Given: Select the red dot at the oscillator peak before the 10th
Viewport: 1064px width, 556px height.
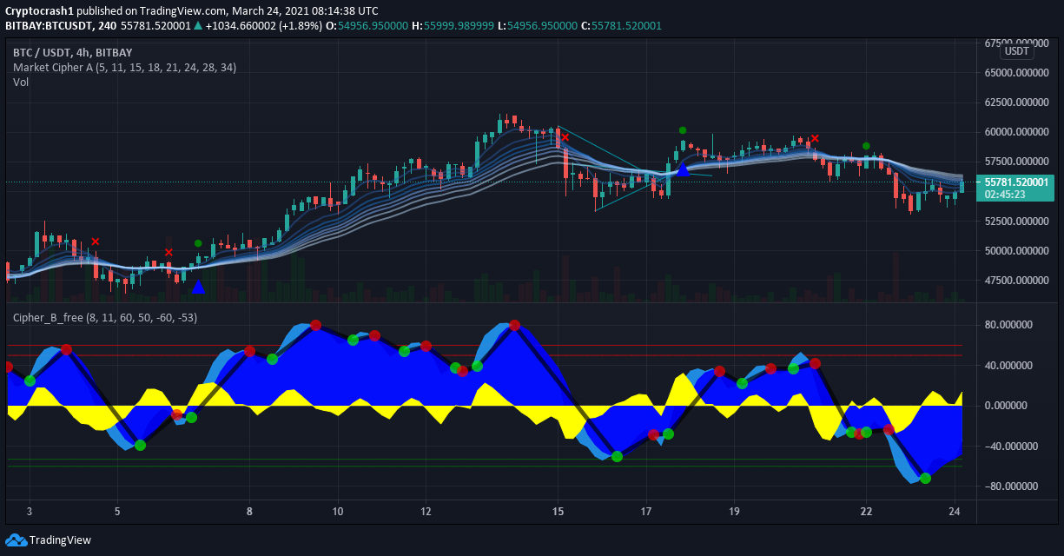Looking at the screenshot, I should coord(316,325).
